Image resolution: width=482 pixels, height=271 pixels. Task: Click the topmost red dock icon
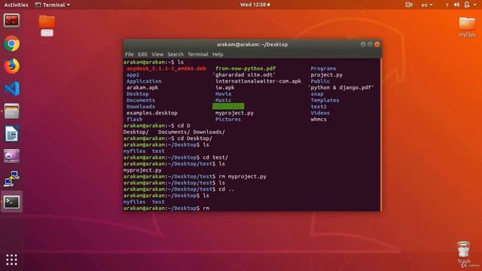click(x=12, y=20)
